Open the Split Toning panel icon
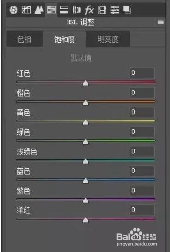The height and width of the screenshot is (252, 170). point(64,10)
